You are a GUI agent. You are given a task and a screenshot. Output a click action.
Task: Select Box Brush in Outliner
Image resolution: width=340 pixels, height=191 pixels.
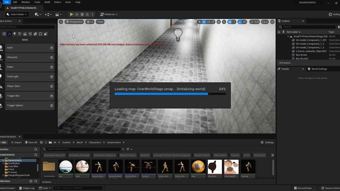[301, 55]
